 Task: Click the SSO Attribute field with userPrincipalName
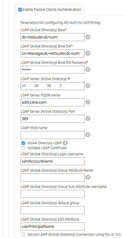click(53, 226)
